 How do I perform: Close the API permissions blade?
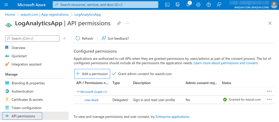[x=270, y=23]
